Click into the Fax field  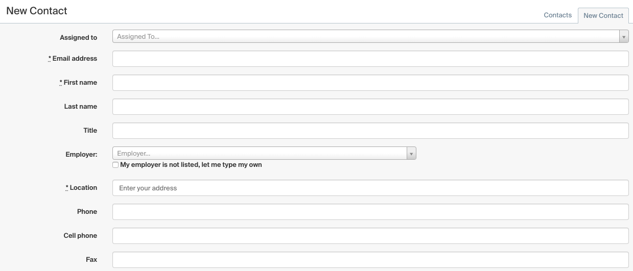tap(370, 260)
